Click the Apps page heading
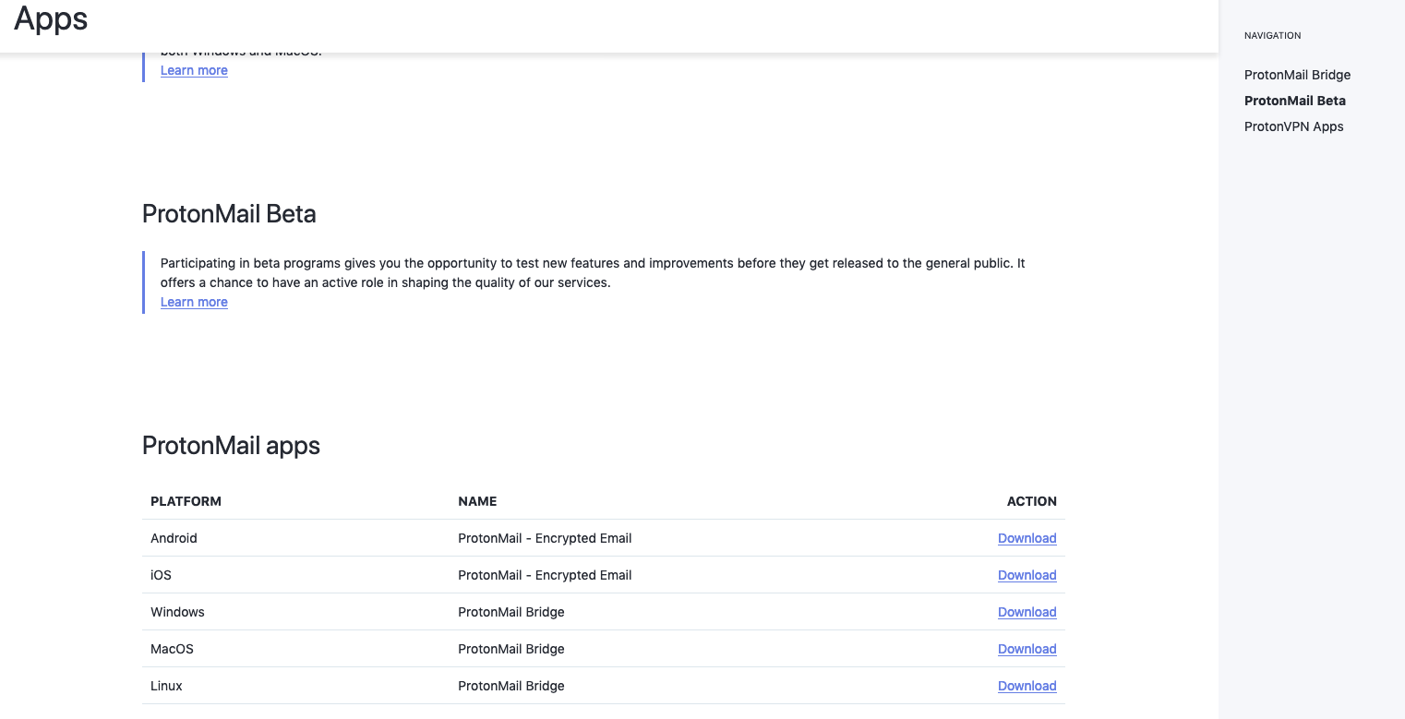This screenshot has height=719, width=1405. pos(50,19)
